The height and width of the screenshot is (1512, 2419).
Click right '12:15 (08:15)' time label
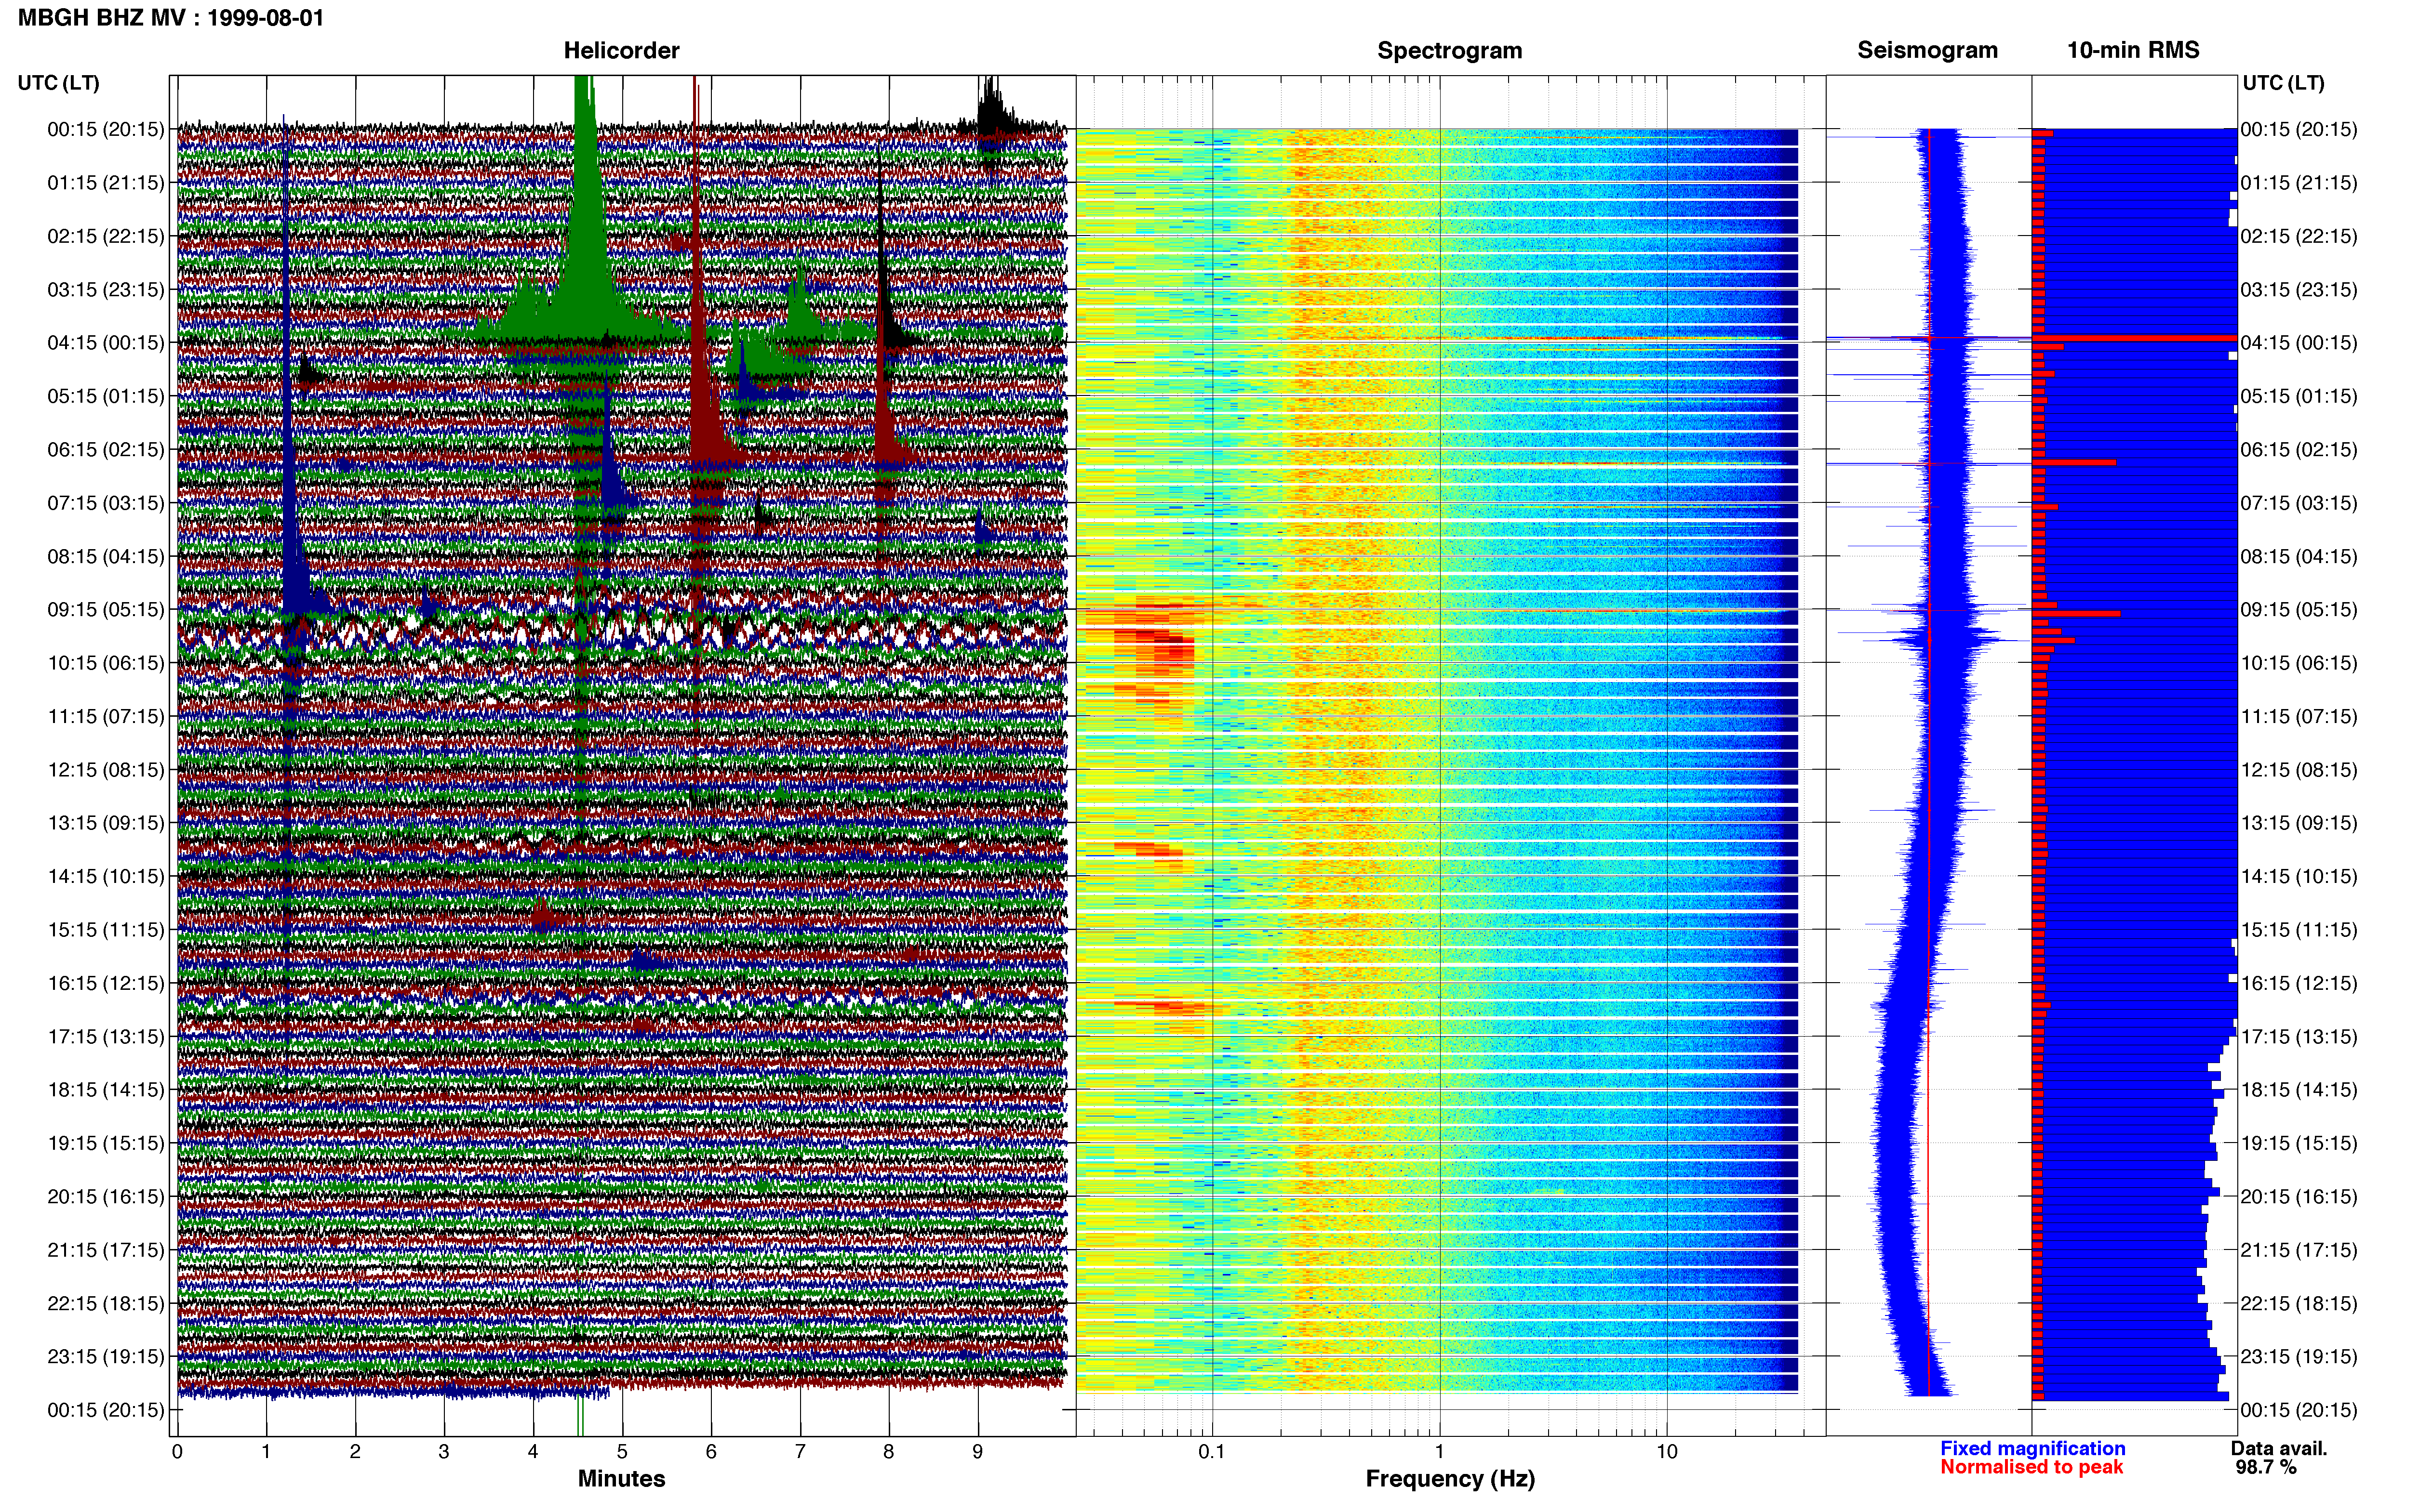click(x=2299, y=770)
